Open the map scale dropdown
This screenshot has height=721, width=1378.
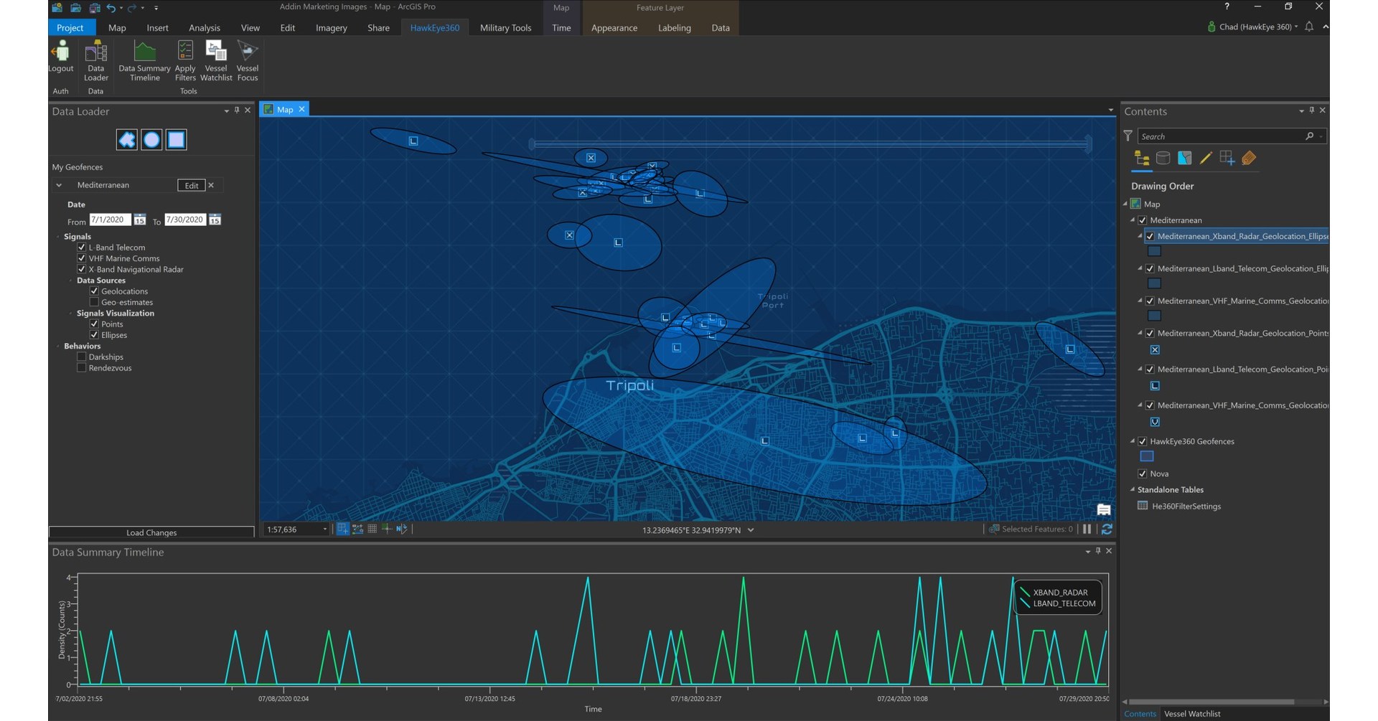pyautogui.click(x=324, y=529)
